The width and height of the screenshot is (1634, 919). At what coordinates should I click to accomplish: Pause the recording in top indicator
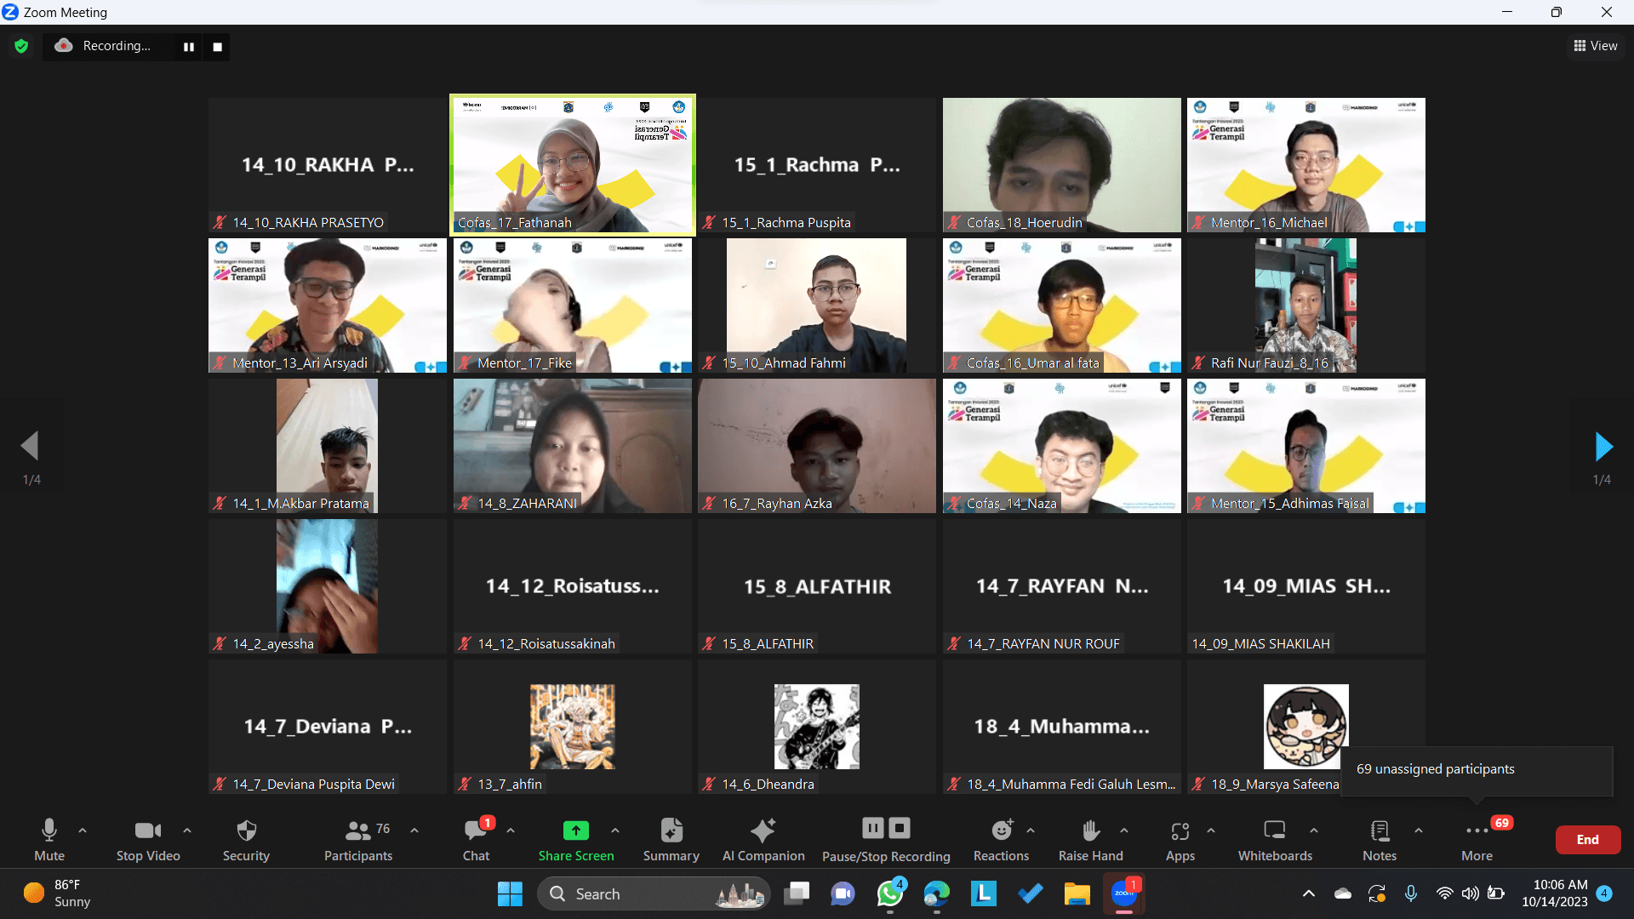[189, 47]
